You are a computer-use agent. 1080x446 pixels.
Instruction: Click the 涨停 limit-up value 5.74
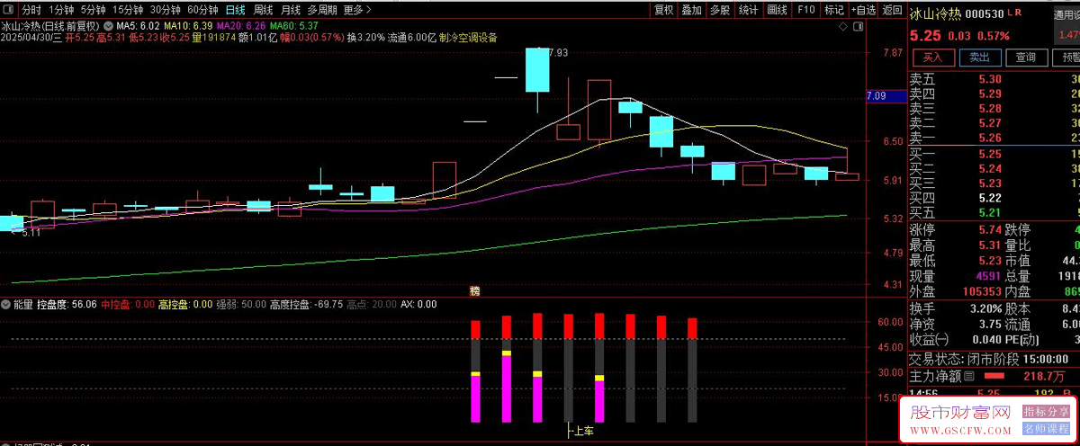click(x=990, y=229)
